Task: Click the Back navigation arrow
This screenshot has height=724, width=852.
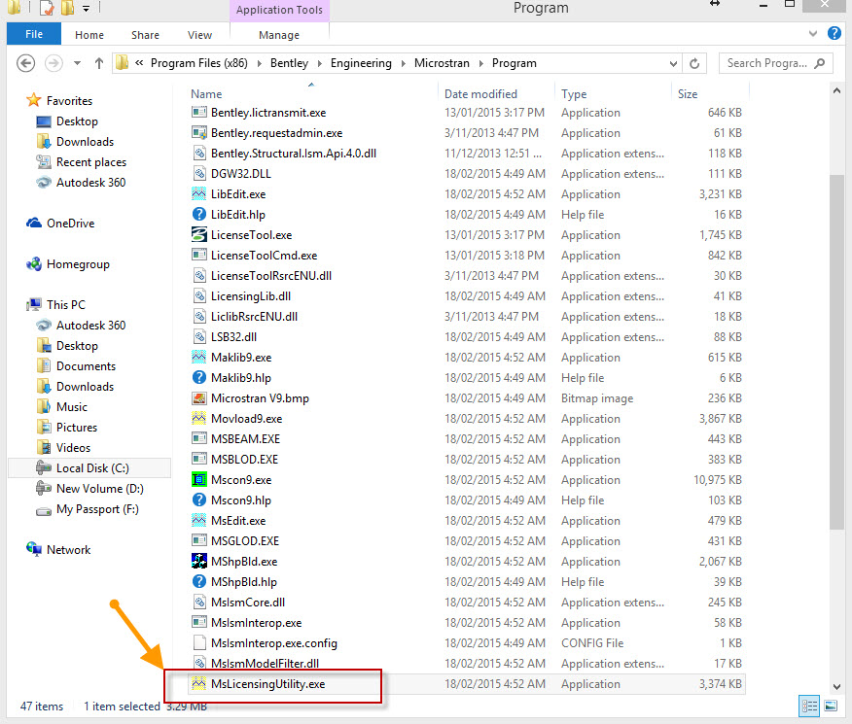Action: click(25, 63)
